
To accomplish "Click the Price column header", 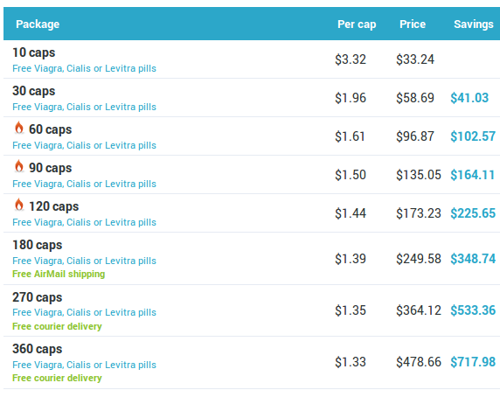I will point(413,24).
